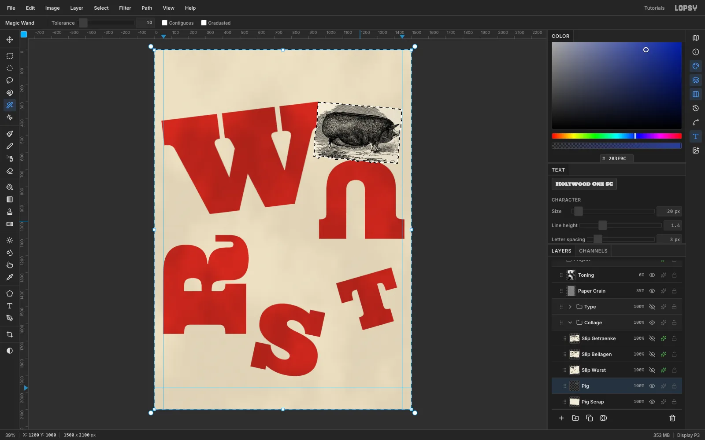Image resolution: width=705 pixels, height=440 pixels.
Task: Select the Move tool
Action: coord(10,40)
